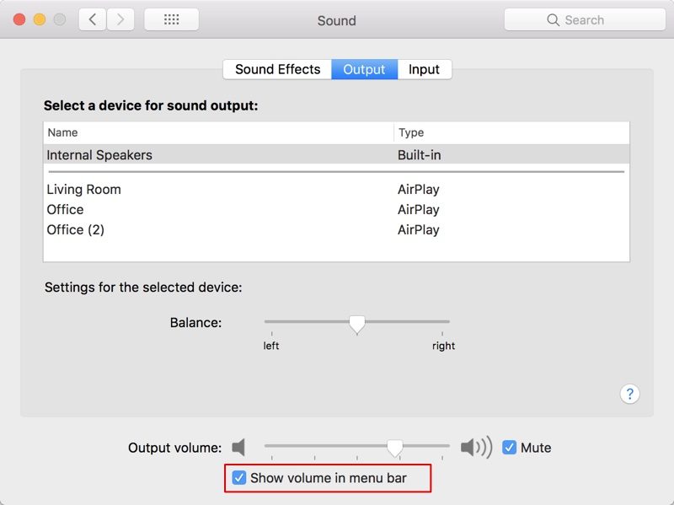Screen dimensions: 674x505
Task: Select the Office AirPlay device
Action: [66, 210]
